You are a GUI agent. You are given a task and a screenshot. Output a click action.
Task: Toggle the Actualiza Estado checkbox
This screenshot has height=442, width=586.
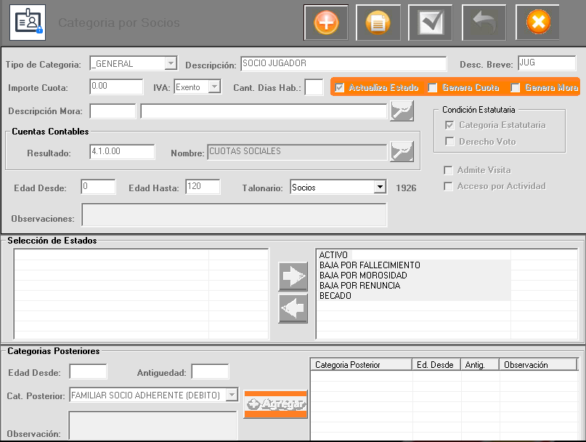pos(340,88)
